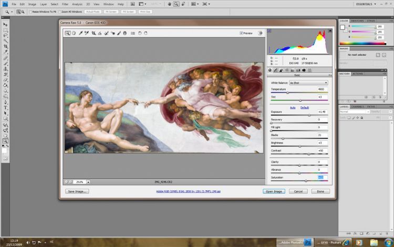Toggle the Preview checkbox
The image size is (394, 247).
241,33
